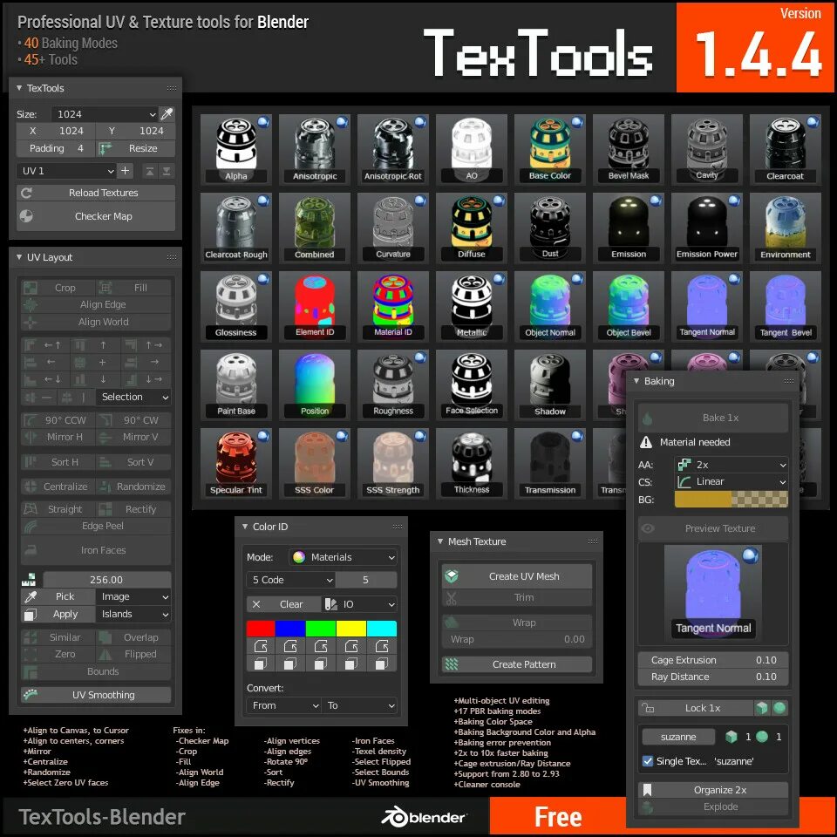Screen dimensions: 837x837
Task: Choose the Object Normal bake mode
Action: pos(550,306)
